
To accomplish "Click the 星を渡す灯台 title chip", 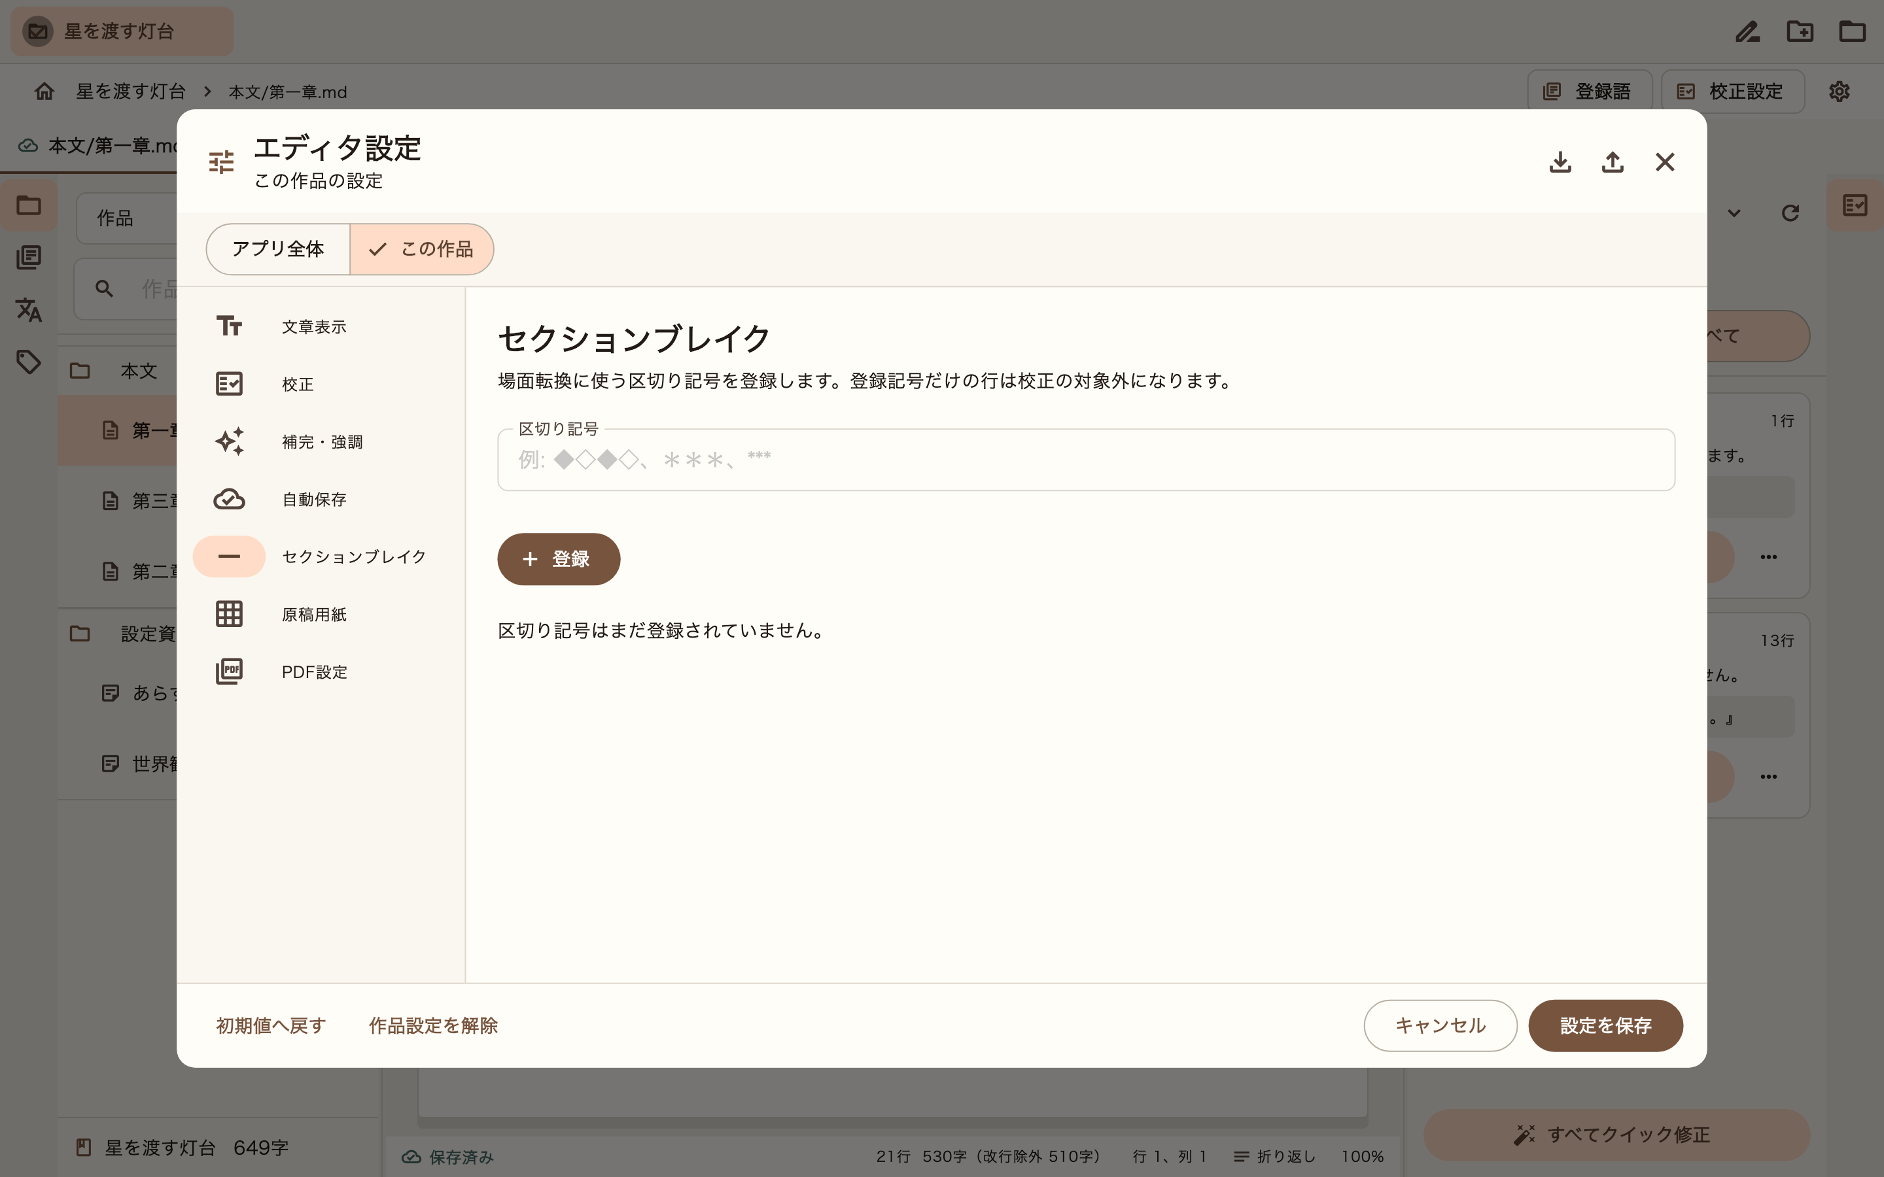I will pos(122,31).
